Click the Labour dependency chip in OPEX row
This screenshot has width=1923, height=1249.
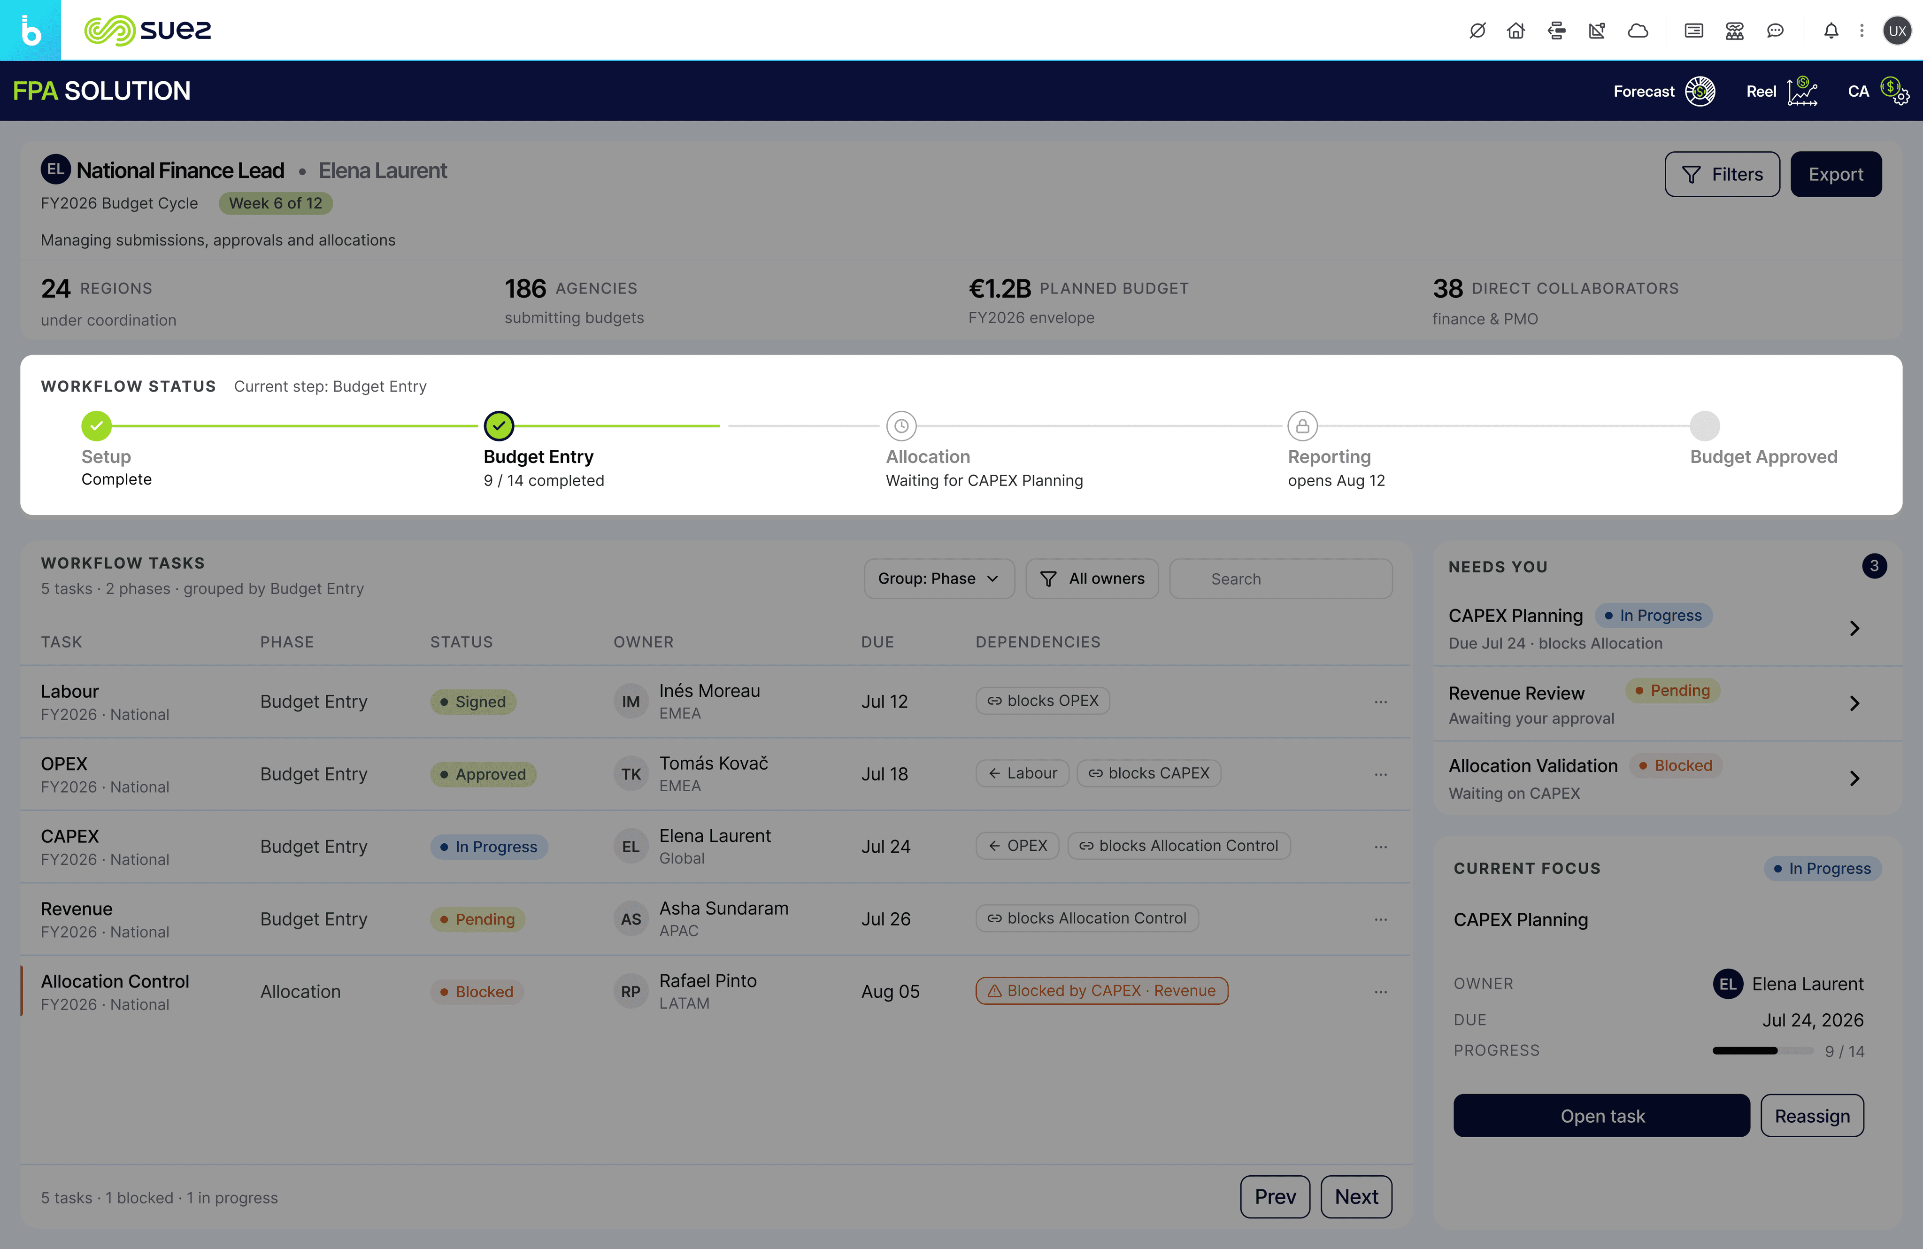(1022, 773)
